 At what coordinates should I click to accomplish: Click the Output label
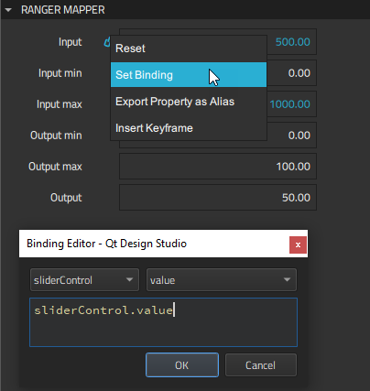pos(66,198)
